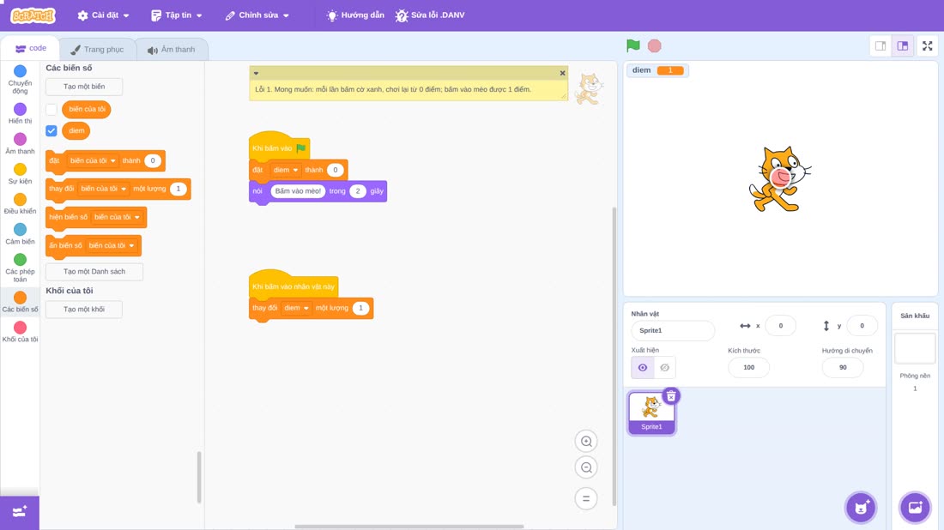Select Cảm biến block category
The width and height of the screenshot is (944, 530).
click(x=20, y=234)
